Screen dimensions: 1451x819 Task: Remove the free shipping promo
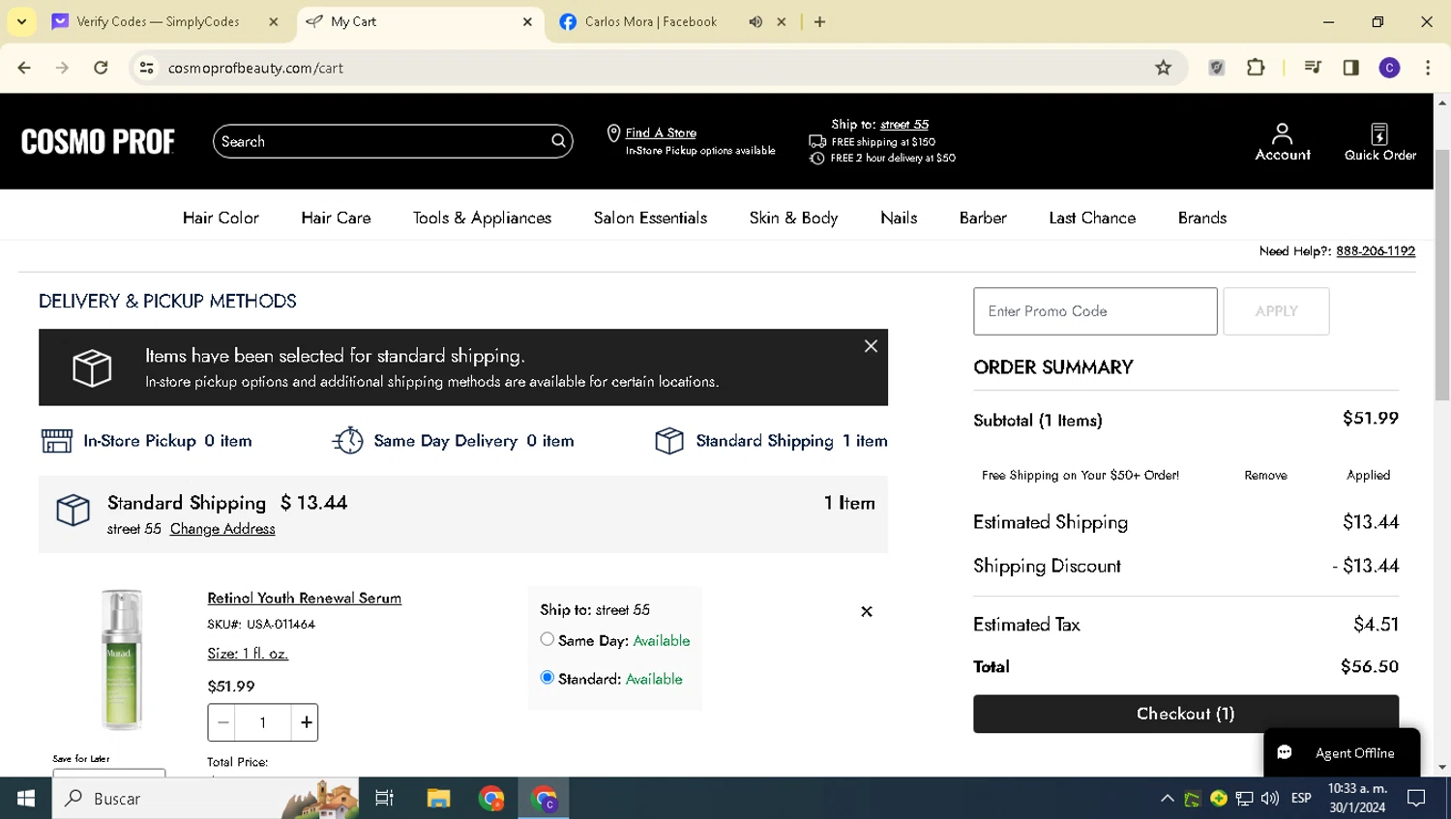(x=1265, y=475)
